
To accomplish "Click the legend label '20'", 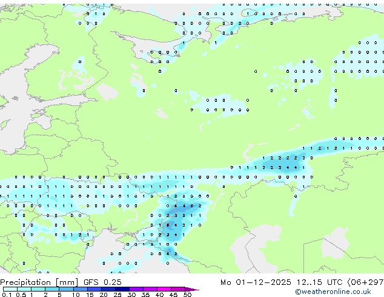I will 104,295.
